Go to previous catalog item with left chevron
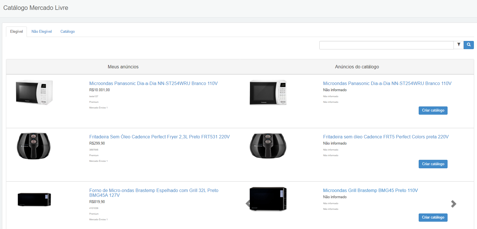The image size is (477, 229). (x=248, y=204)
